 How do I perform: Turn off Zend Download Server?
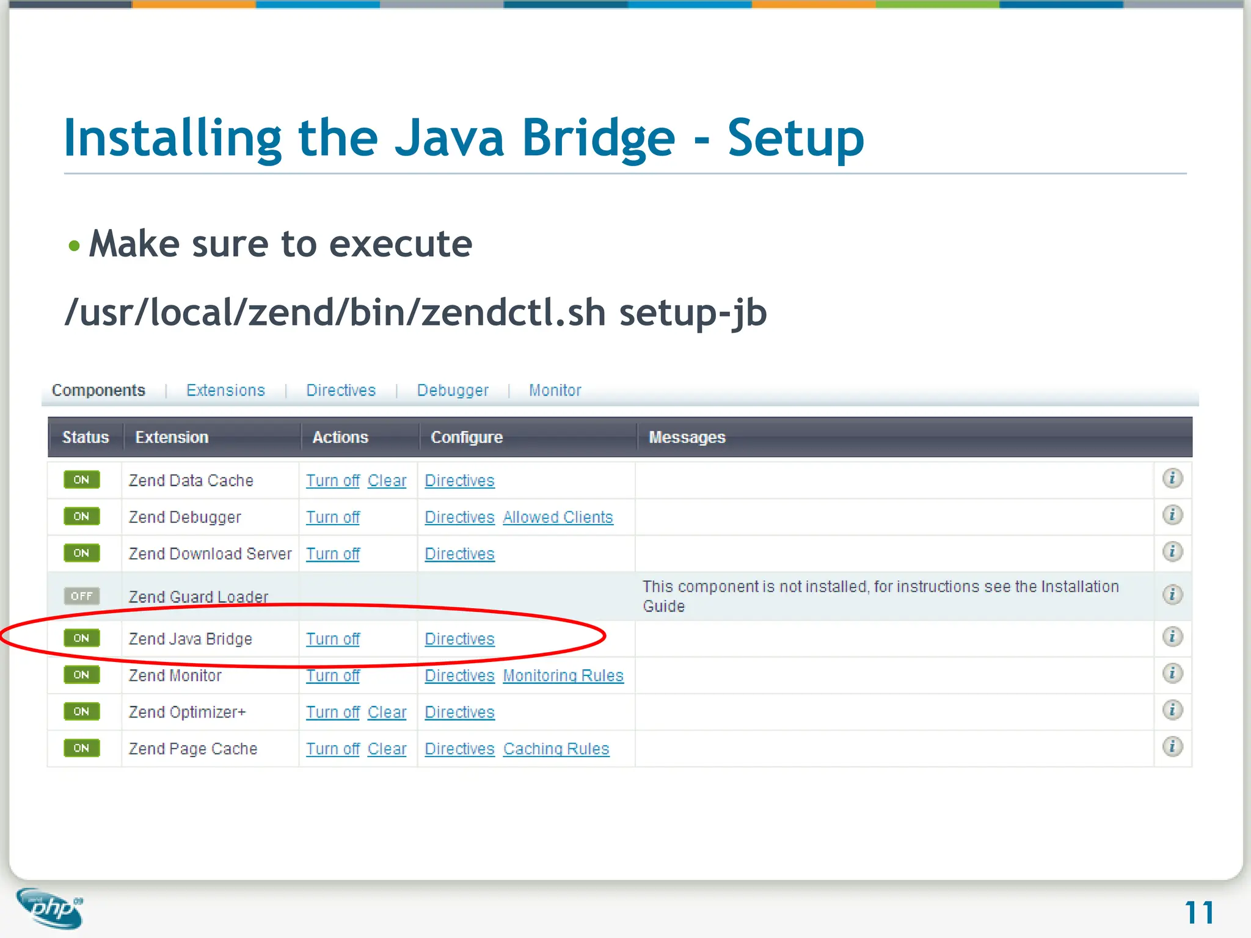[x=333, y=554]
